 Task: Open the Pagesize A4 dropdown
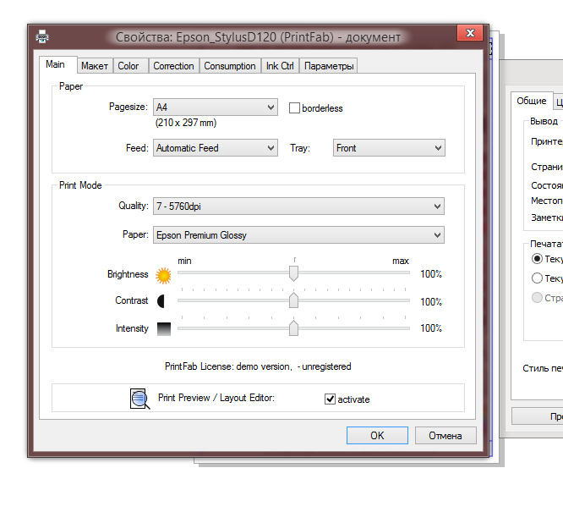pyautogui.click(x=216, y=107)
